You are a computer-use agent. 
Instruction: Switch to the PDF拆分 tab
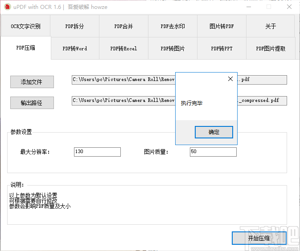(74, 26)
